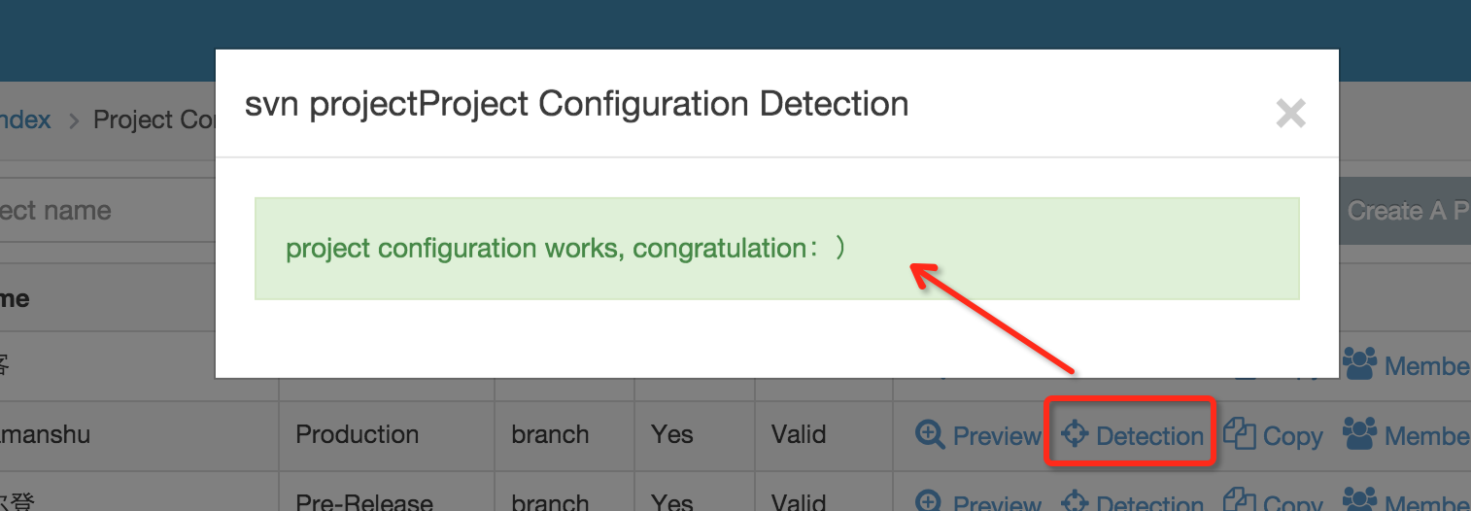This screenshot has height=511, width=1471.
Task: Click the Member group icon in Pre-Release row
Action: tap(1360, 502)
